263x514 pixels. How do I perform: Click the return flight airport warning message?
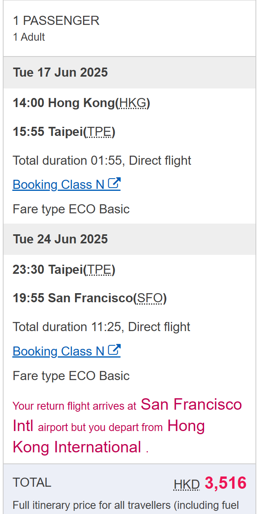click(x=127, y=426)
